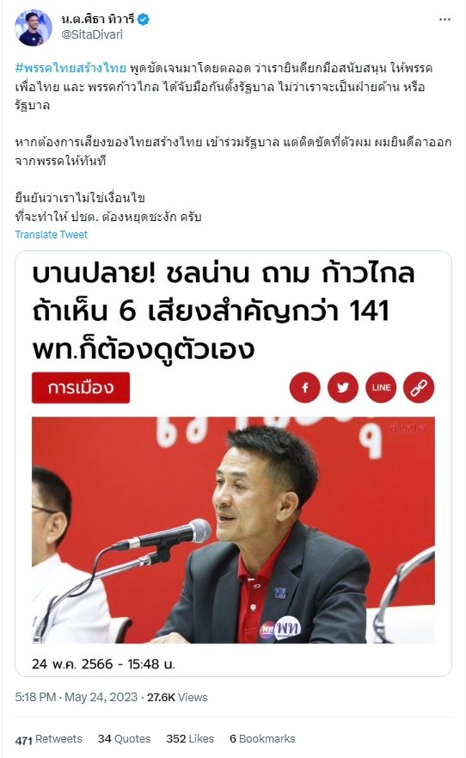This screenshot has width=466, height=758.
Task: Click the Facebook share icon
Action: pyautogui.click(x=304, y=387)
